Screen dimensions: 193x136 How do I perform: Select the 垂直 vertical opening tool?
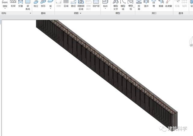coord(161,4)
